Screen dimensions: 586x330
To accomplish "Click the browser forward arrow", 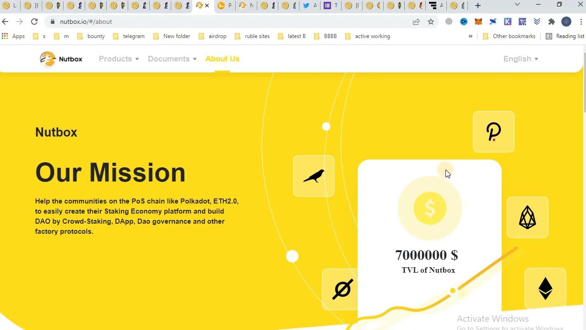I will coord(20,22).
